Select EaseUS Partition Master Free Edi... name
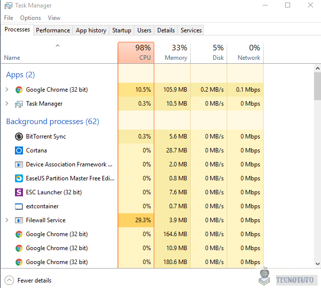Image resolution: width=321 pixels, height=288 pixels. tap(70, 178)
